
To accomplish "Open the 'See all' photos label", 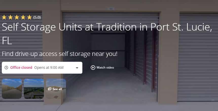I will [57, 89].
